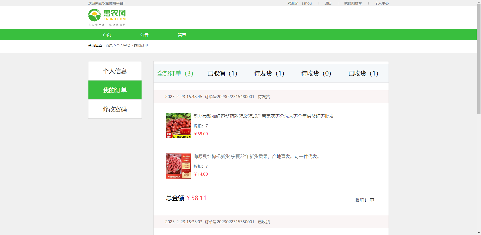The width and height of the screenshot is (481, 235).
Task: Show the 待发货 (1) orders tab
Action: coord(269,73)
